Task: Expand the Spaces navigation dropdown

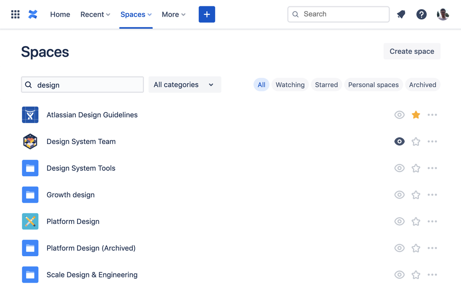Action: coord(136,14)
